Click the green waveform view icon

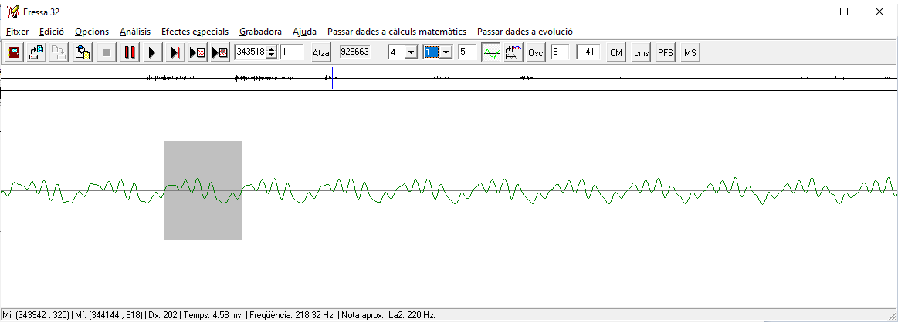coord(490,52)
